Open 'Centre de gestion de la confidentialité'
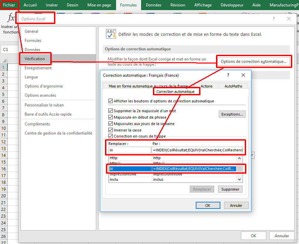The height and width of the screenshot is (244, 299). click(x=58, y=133)
